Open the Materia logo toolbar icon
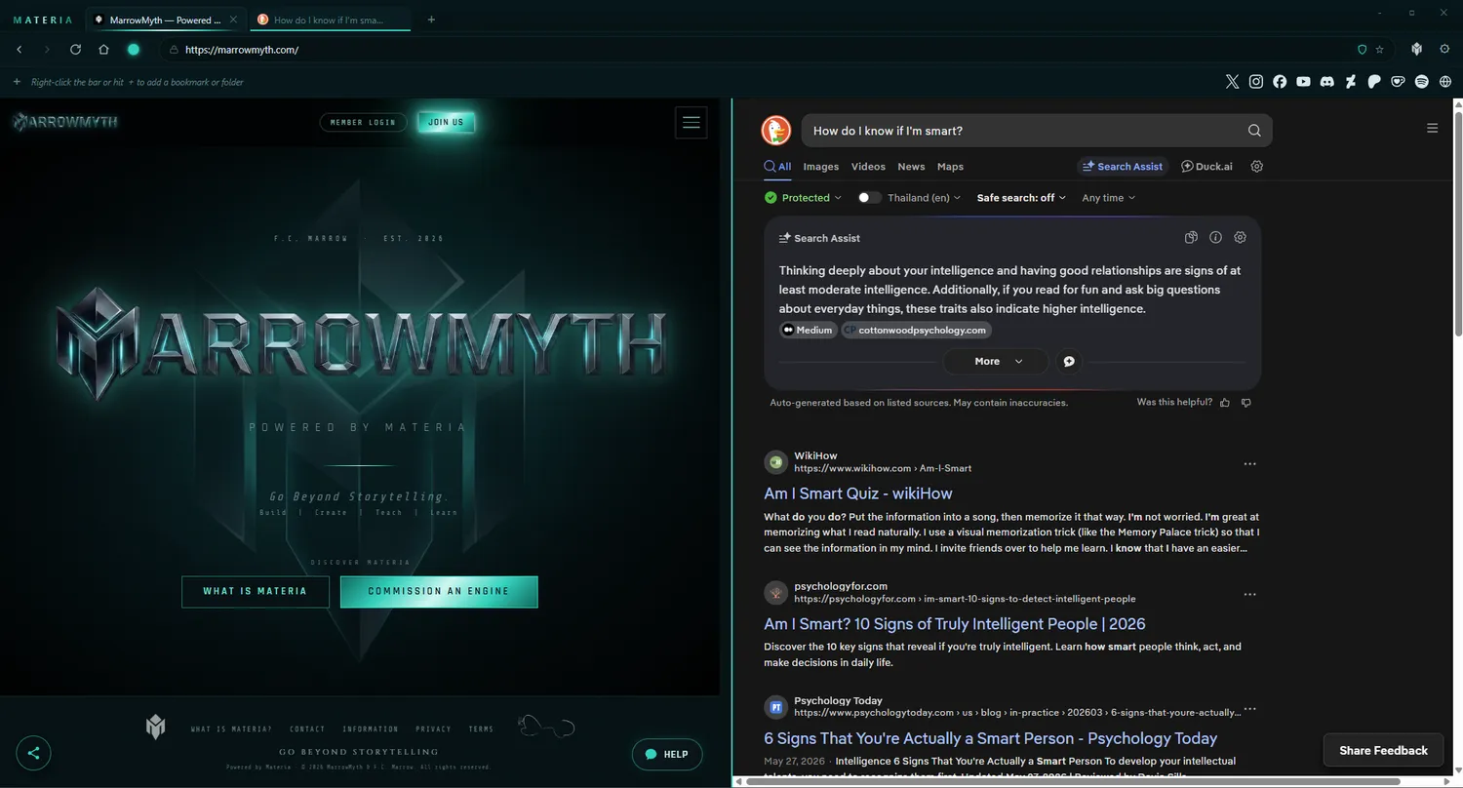 click(x=1417, y=49)
